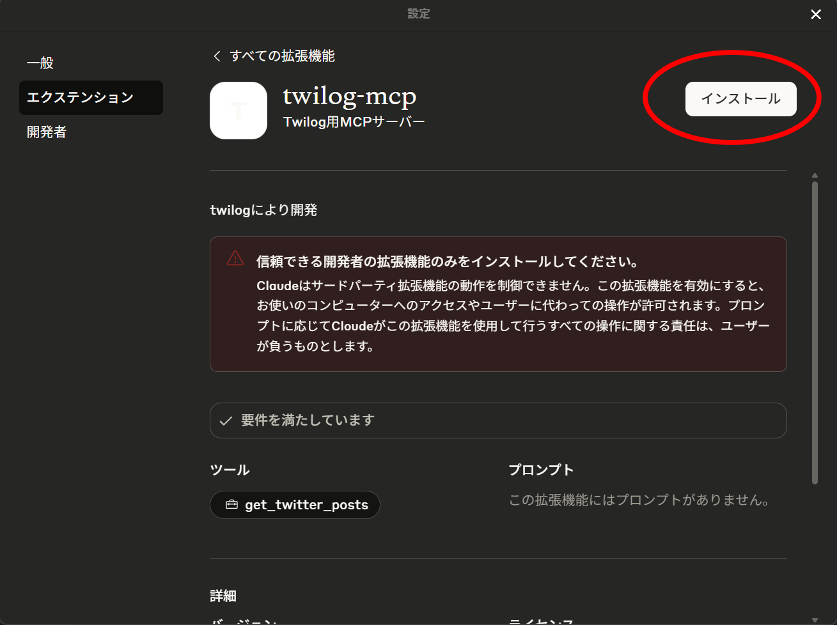
Task: Click the ツール section heading
Action: coord(230,470)
